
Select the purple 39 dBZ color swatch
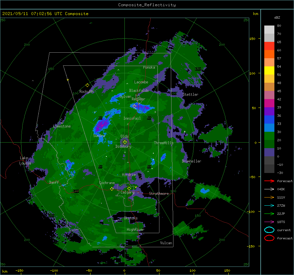coord(269,111)
